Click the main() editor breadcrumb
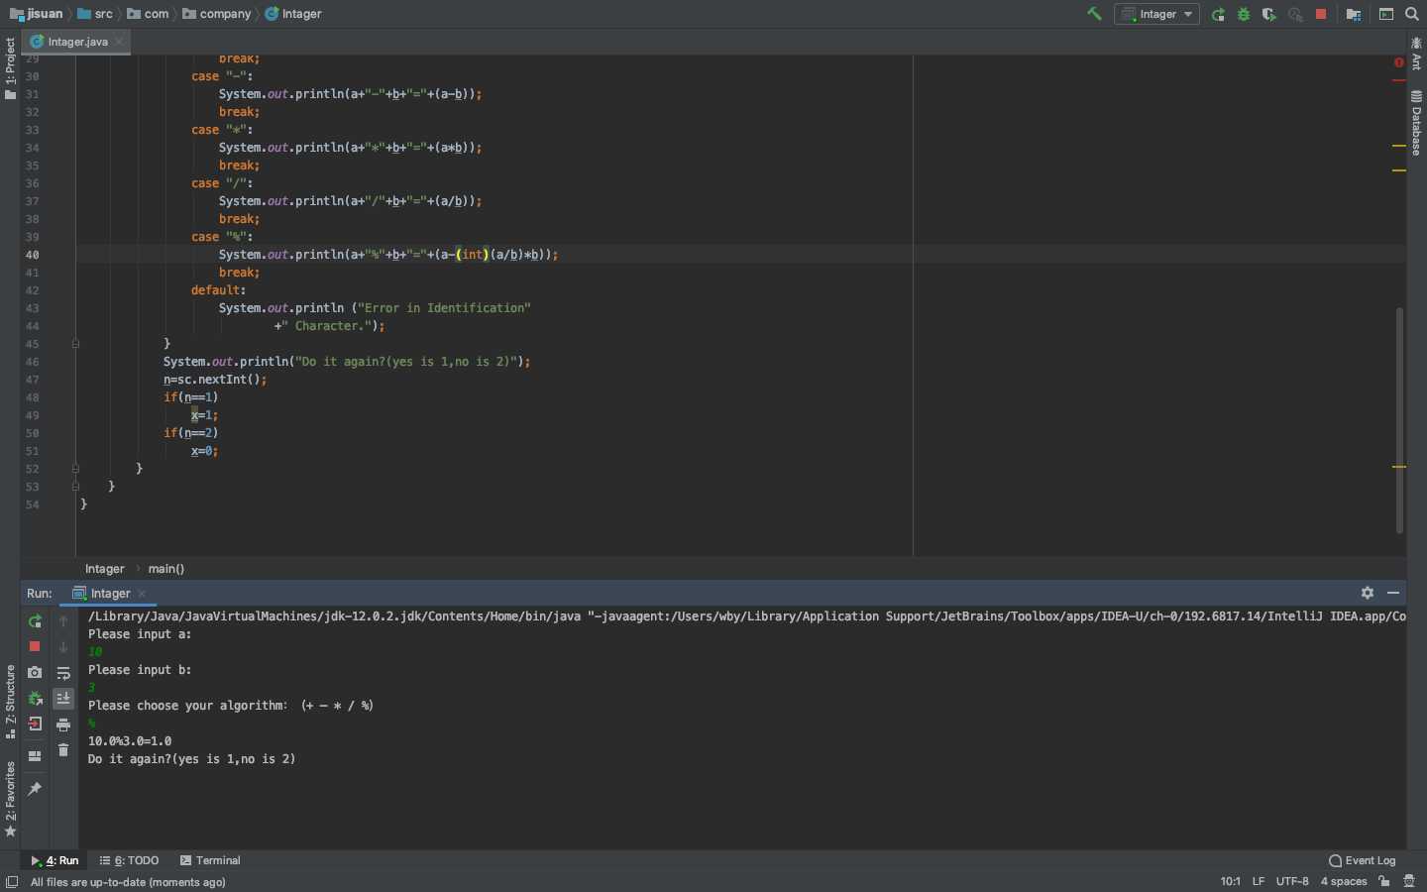Viewport: 1427px width, 892px height. pos(166,569)
